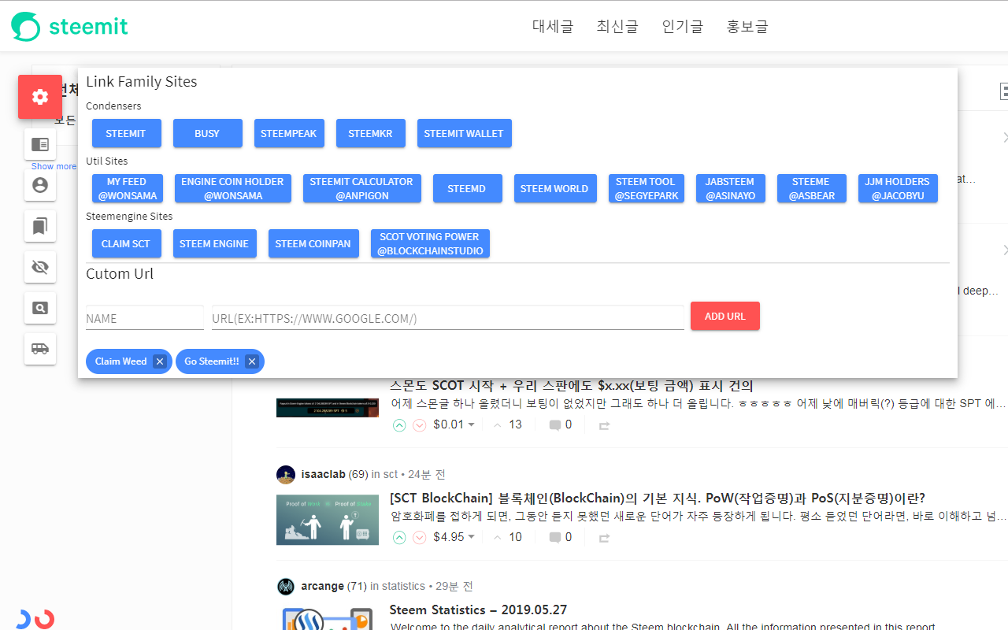Open the Go Steemit!! custom link
Screen dimensions: 1008x630
click(x=211, y=361)
